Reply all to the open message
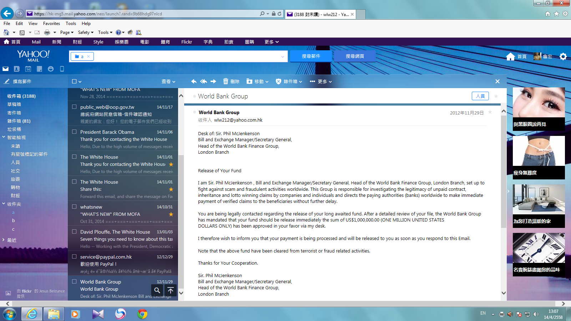This screenshot has width=571, height=321. [x=203, y=81]
